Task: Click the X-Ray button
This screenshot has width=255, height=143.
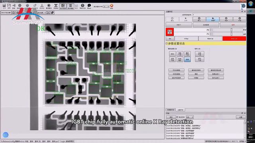Action: [x=186, y=39]
